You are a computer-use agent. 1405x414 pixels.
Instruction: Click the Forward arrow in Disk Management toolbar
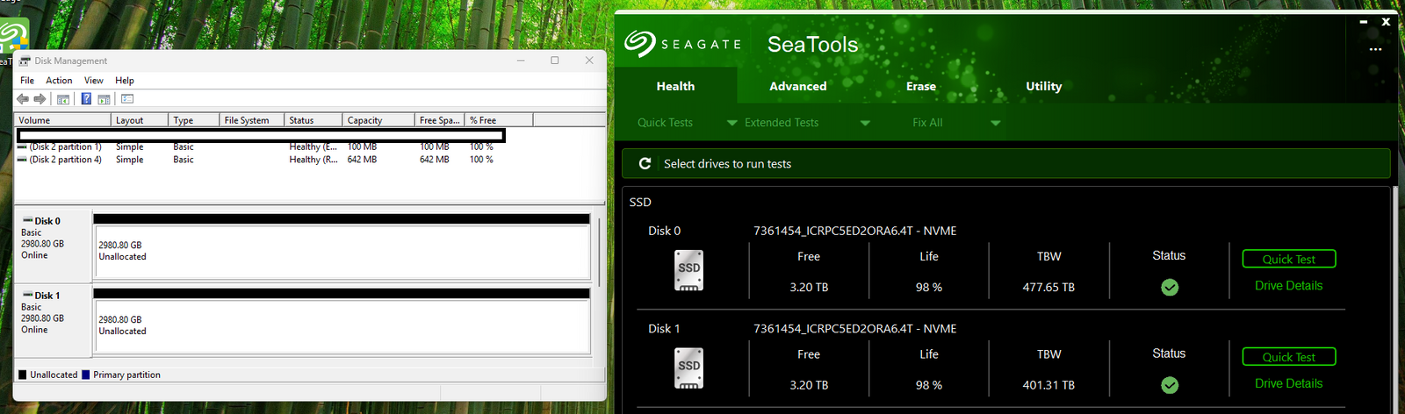click(x=40, y=99)
